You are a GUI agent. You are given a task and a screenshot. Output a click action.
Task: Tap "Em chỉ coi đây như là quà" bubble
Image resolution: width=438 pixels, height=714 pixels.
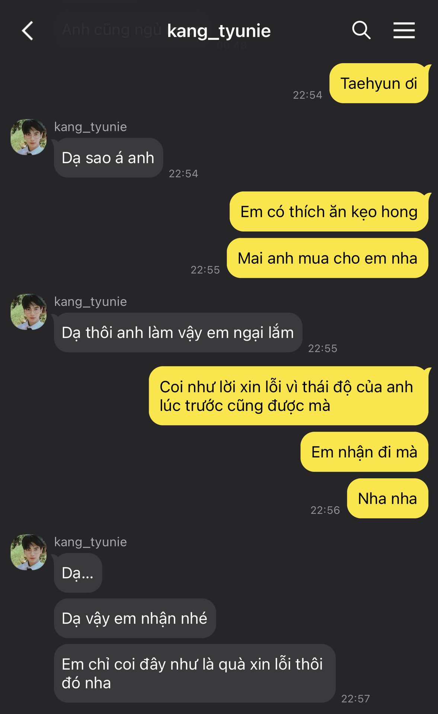click(195, 673)
